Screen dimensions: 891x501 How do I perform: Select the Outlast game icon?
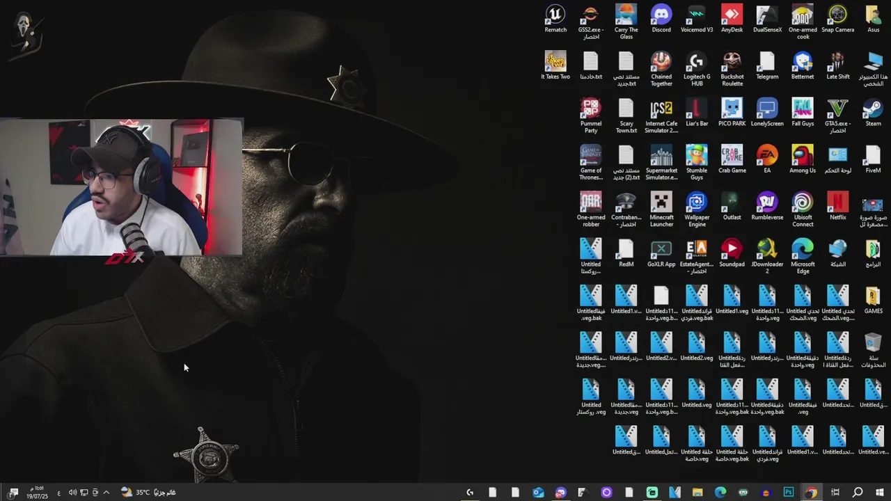point(732,206)
